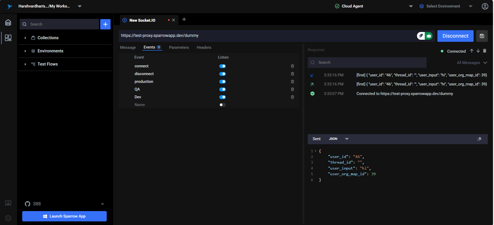The image size is (494, 225).
Task: Toggle listen for QA event
Action: [222, 89]
